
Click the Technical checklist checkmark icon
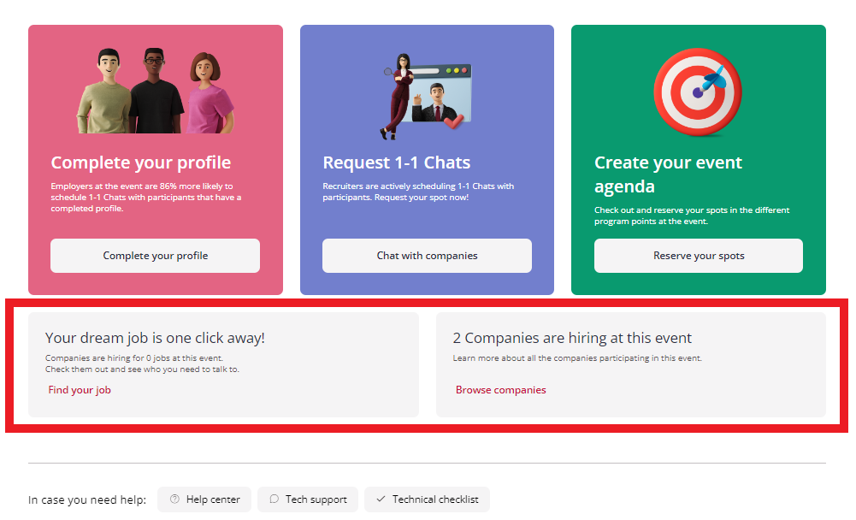[x=381, y=499]
